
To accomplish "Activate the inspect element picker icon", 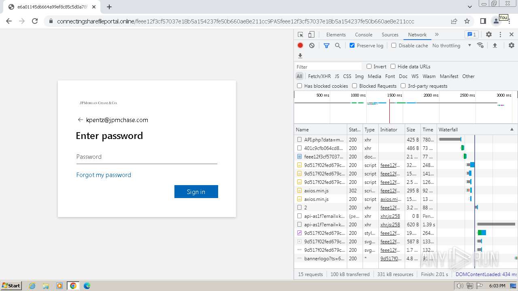I will [300, 35].
